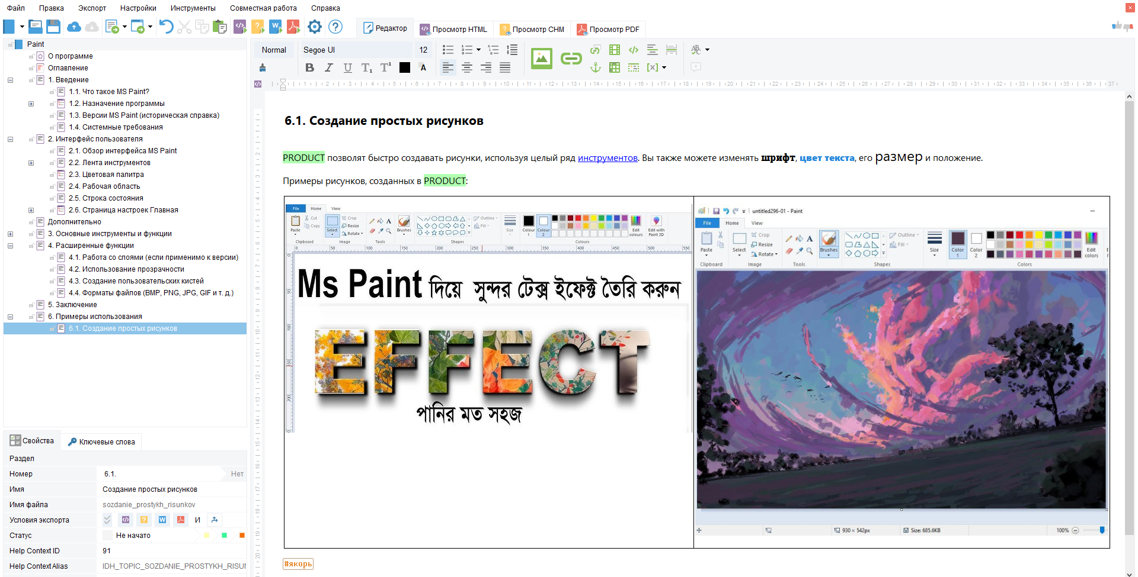The width and height of the screenshot is (1138, 577).
Task: Export to Word blue icon in toolbar
Action: point(276,27)
